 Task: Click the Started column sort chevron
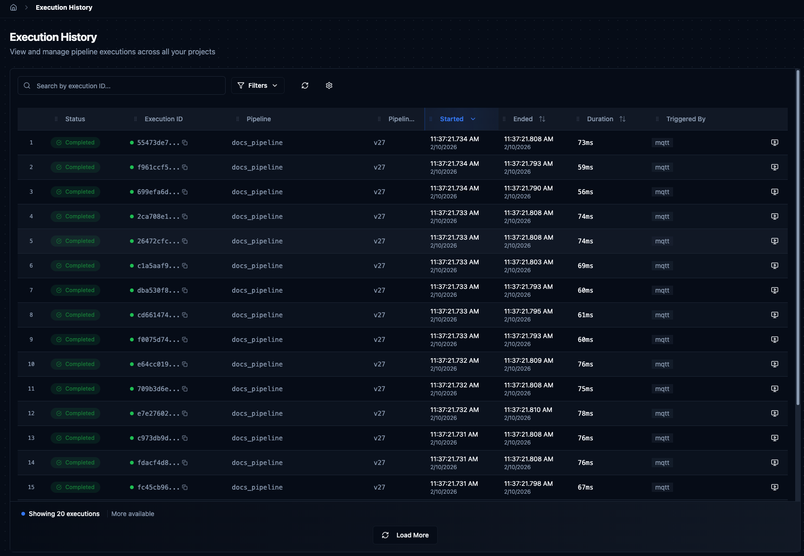[x=473, y=119]
